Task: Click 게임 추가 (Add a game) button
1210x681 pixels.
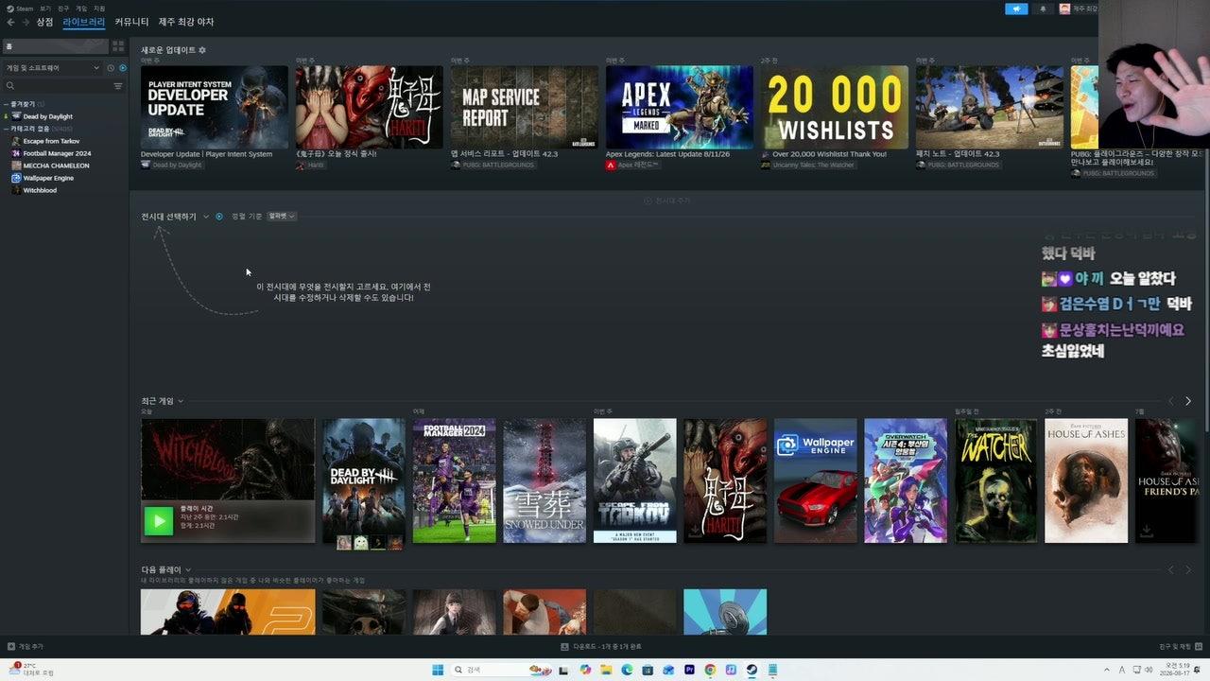Action: point(25,646)
